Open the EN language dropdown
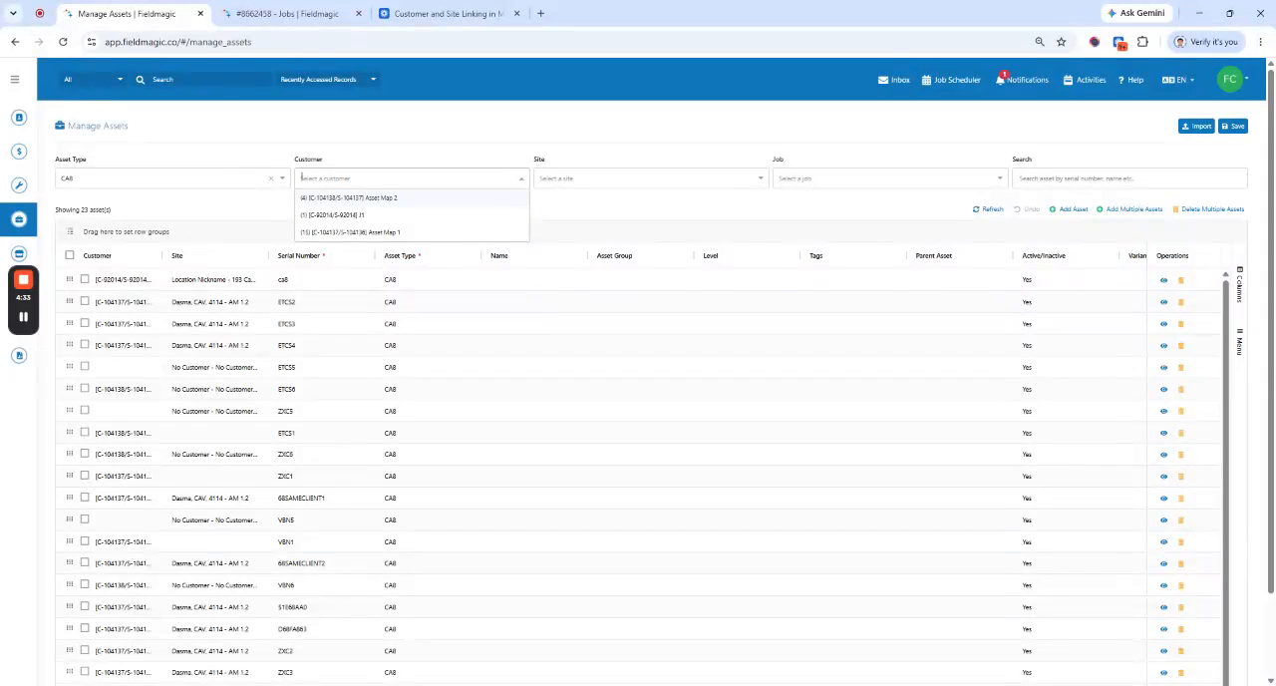The height and width of the screenshot is (686, 1276). (1177, 80)
